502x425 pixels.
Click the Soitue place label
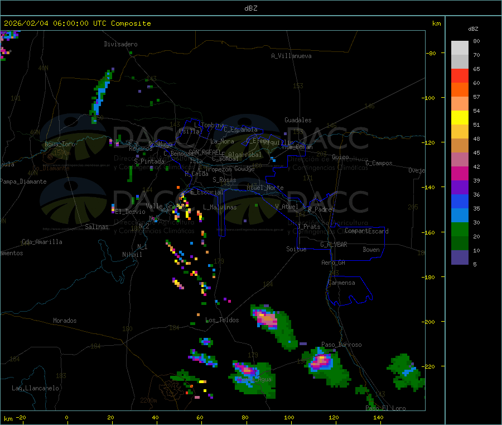[296, 249]
